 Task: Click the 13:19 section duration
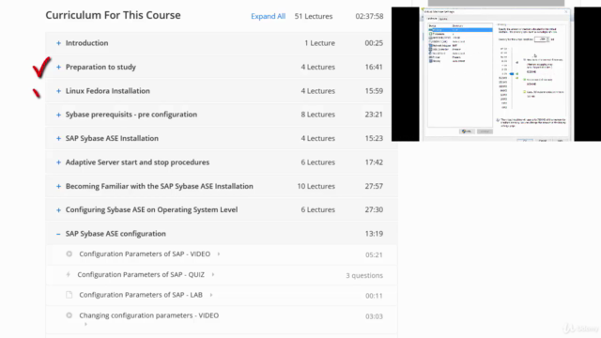374,234
